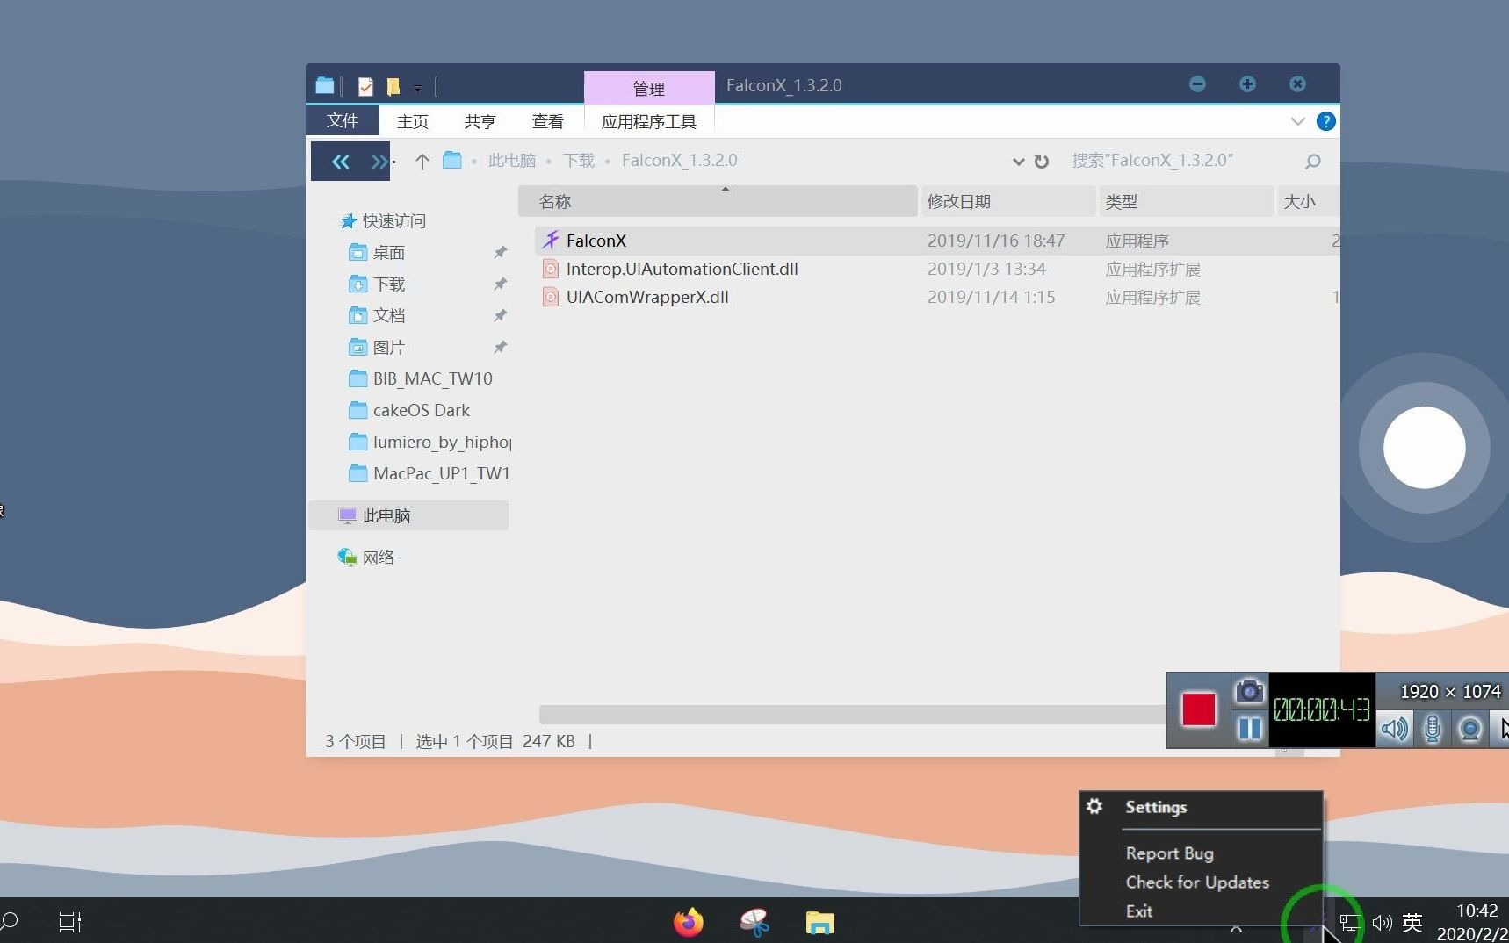1509x943 pixels.
Task: Select 此电脑 in the navigation pane
Action: [408, 515]
